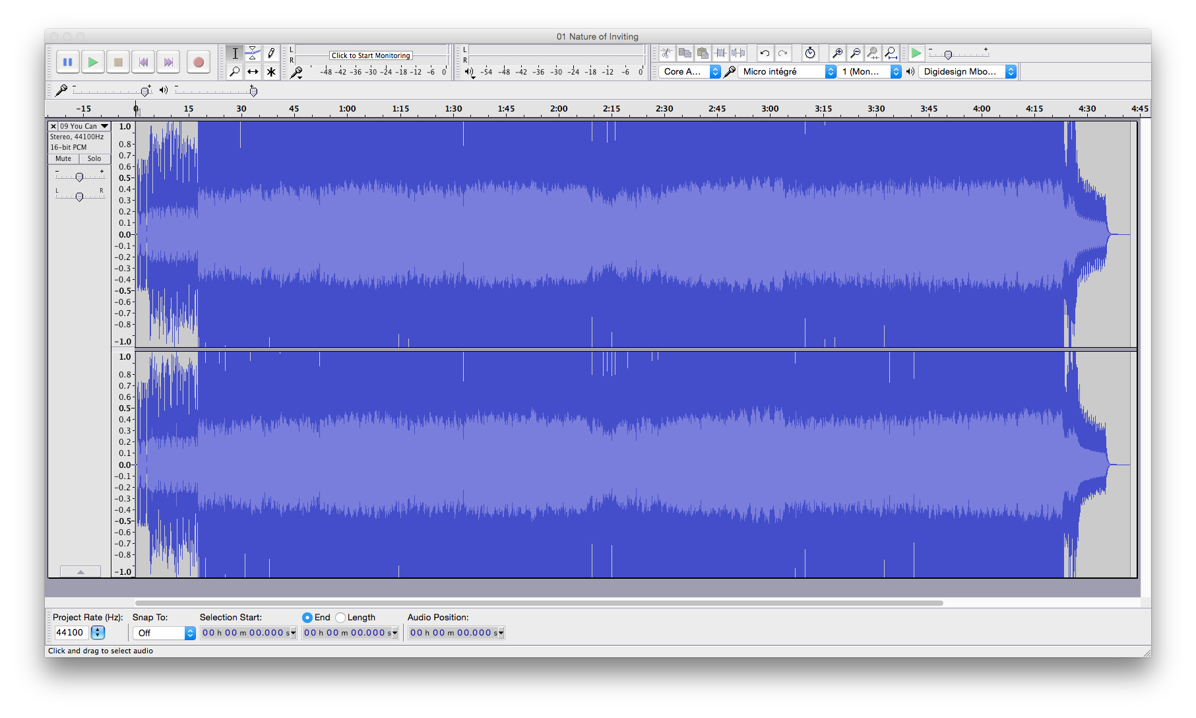The height and width of the screenshot is (718, 1196).
Task: Select the Selection tool
Action: [x=234, y=53]
